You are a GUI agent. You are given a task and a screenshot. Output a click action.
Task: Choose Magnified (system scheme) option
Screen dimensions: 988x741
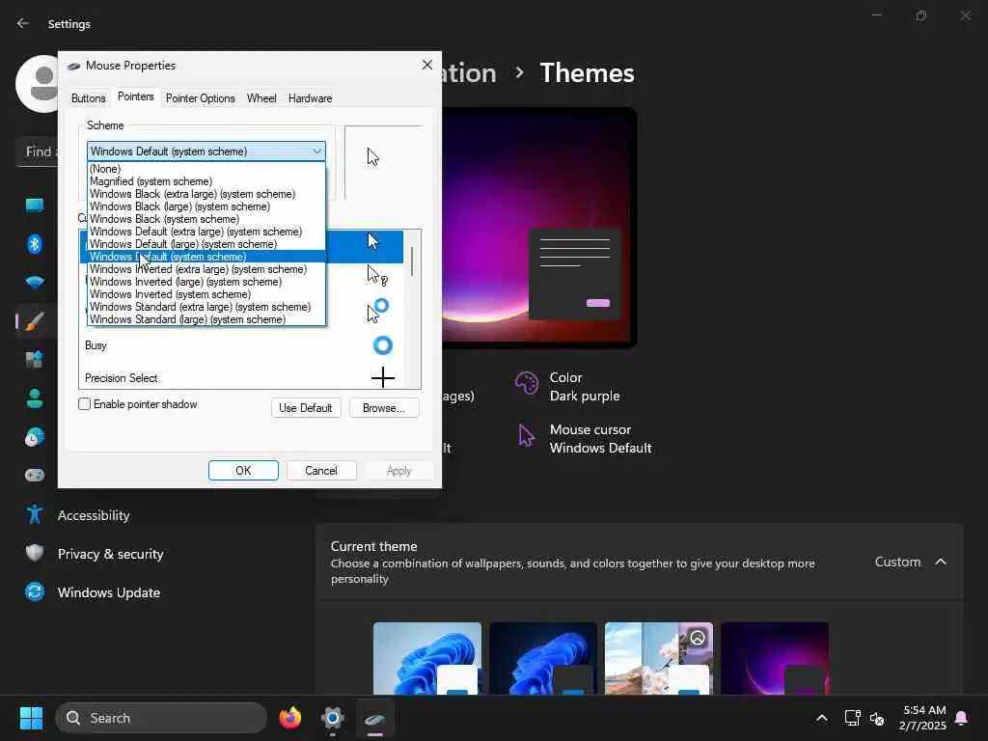point(206,181)
